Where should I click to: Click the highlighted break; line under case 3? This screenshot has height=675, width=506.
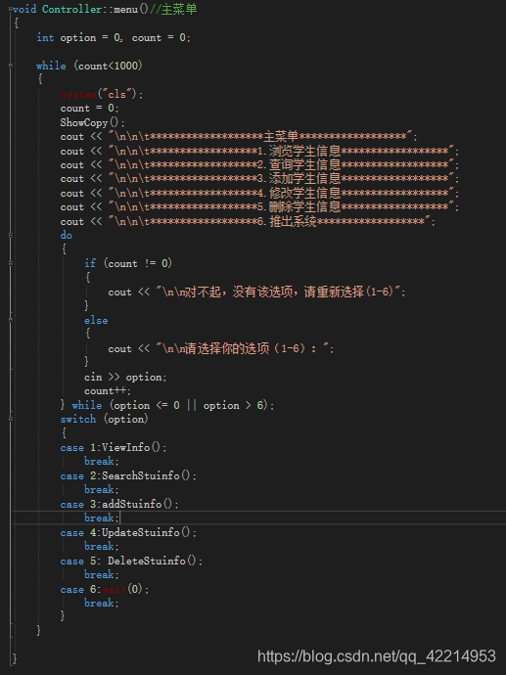[x=102, y=517]
